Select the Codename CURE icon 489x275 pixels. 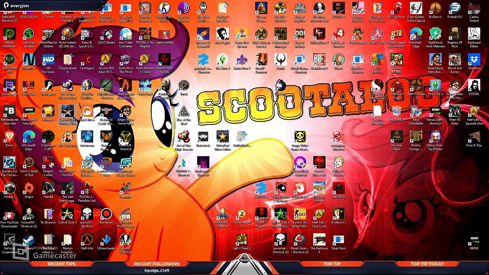(x=48, y=141)
